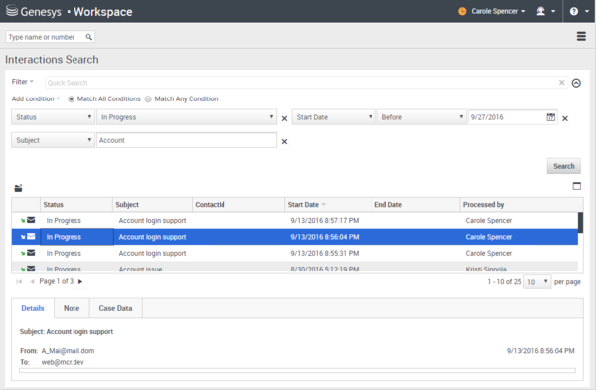Switch to the Case Data tab

click(x=115, y=308)
